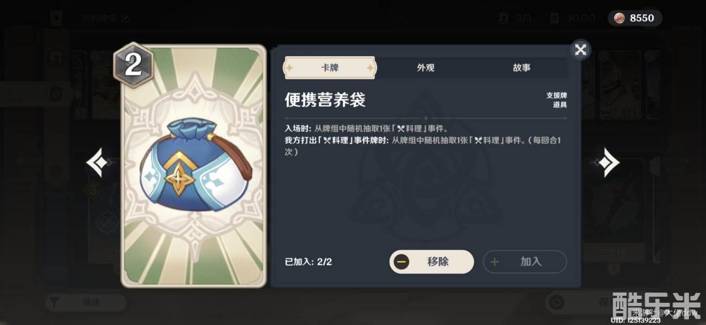Tap the deck card count icon showing 30/30

click(x=554, y=18)
